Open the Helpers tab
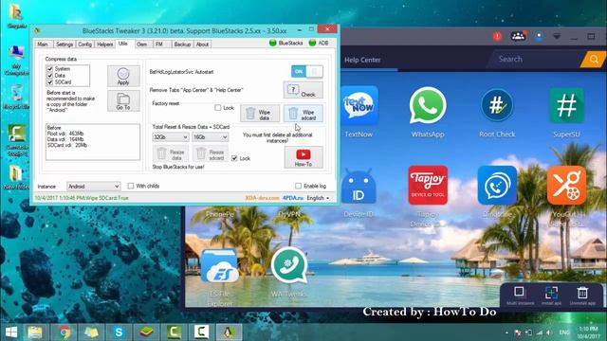607x341 pixels. [105, 45]
